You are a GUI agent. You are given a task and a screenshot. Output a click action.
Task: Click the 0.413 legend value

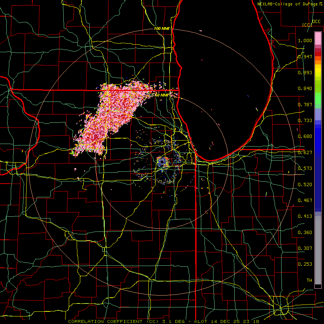[305, 216]
